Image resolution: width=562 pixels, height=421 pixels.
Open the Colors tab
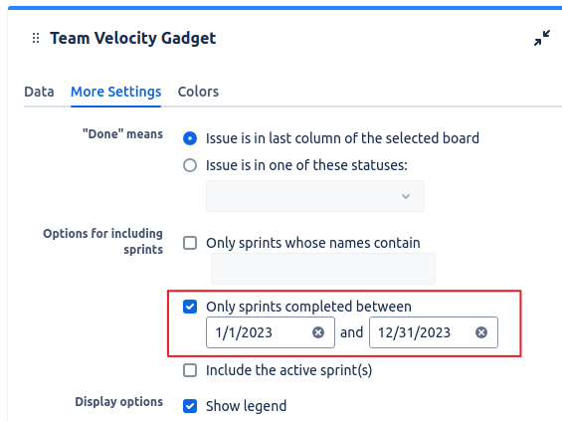tap(198, 92)
